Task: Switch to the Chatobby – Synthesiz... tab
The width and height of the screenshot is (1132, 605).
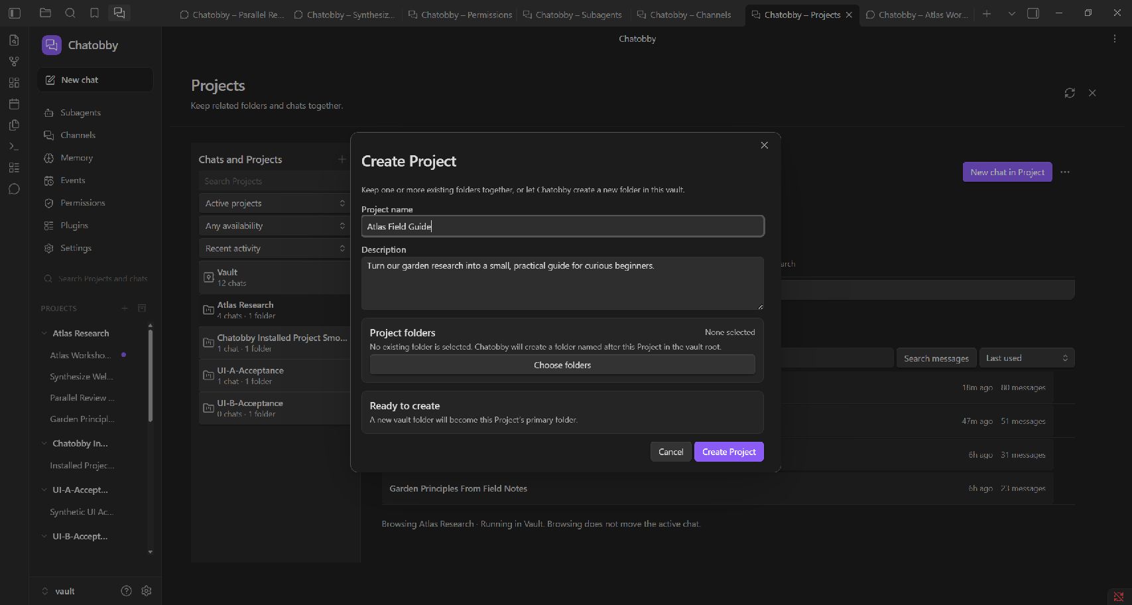Action: [346, 15]
